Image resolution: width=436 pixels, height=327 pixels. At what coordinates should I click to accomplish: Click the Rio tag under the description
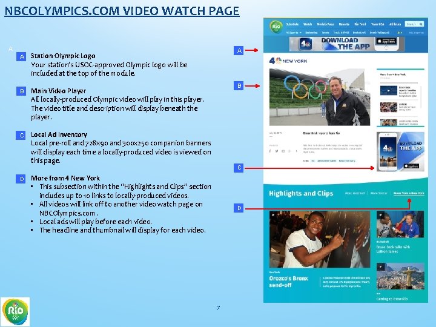coord(313,160)
